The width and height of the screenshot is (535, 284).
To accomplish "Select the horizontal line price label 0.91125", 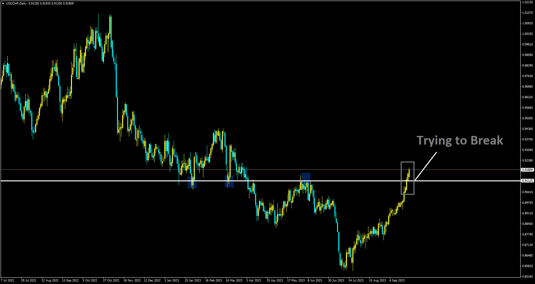I will pyautogui.click(x=528, y=181).
